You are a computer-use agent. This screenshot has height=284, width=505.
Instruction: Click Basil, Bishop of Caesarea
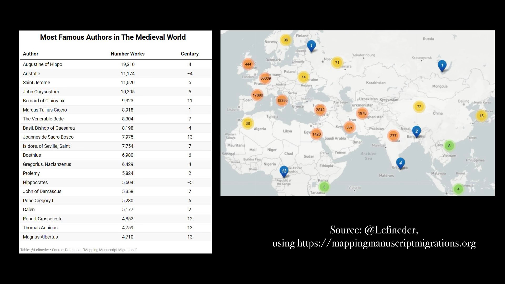pos(49,128)
